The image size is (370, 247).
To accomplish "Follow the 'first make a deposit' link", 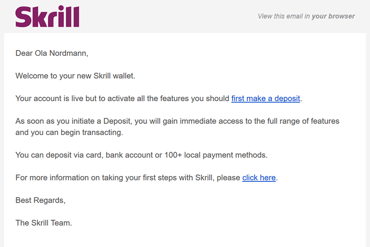I will click(x=265, y=99).
